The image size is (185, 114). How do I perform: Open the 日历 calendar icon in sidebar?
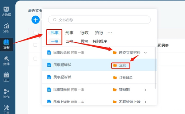(x=6, y=77)
